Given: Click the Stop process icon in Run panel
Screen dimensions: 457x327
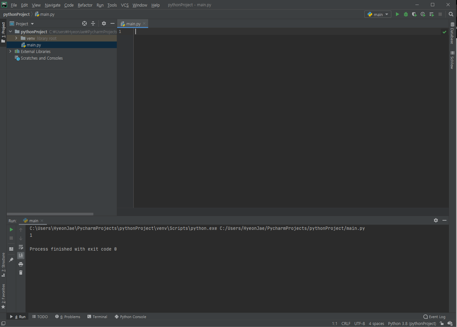Looking at the screenshot, I should pyautogui.click(x=11, y=238).
